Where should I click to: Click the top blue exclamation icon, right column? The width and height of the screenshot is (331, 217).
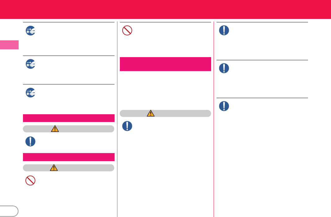pyautogui.click(x=224, y=30)
